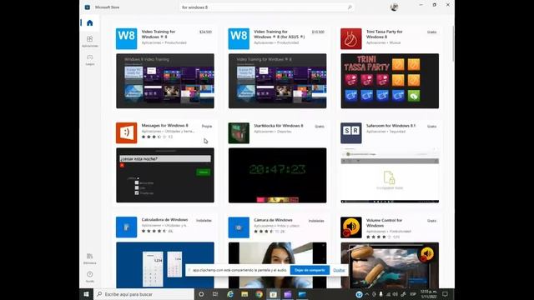Click the 'Ocultar' link in sharing bar
The width and height of the screenshot is (534, 300).
(x=339, y=270)
